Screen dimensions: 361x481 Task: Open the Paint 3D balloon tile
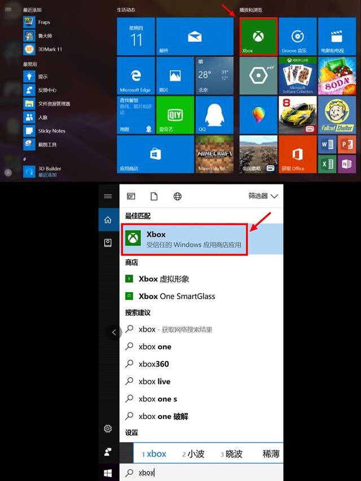tap(258, 114)
